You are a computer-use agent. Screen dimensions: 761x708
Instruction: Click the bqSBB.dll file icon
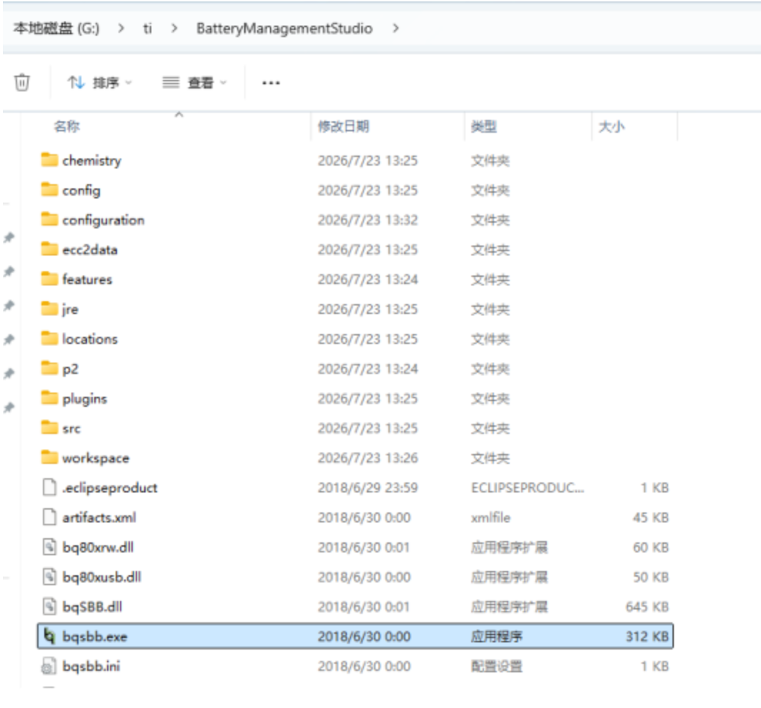coord(49,606)
